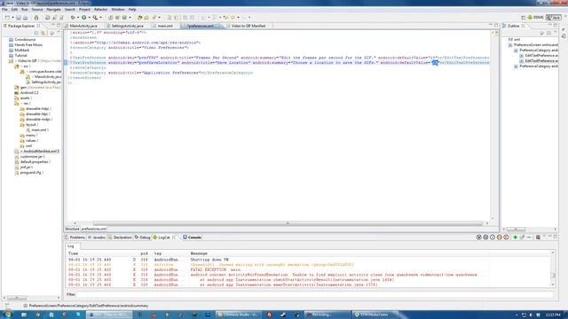Click the New file toolbar icon
The image size is (568, 319).
[7, 18]
